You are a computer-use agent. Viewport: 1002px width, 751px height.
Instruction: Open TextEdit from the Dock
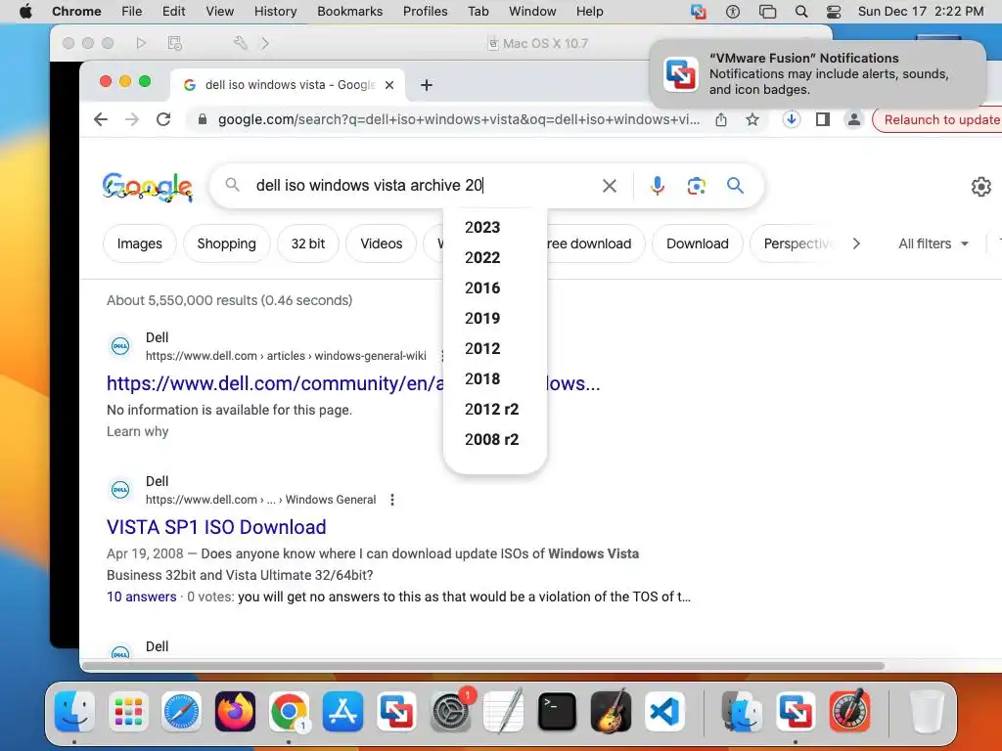(x=504, y=712)
